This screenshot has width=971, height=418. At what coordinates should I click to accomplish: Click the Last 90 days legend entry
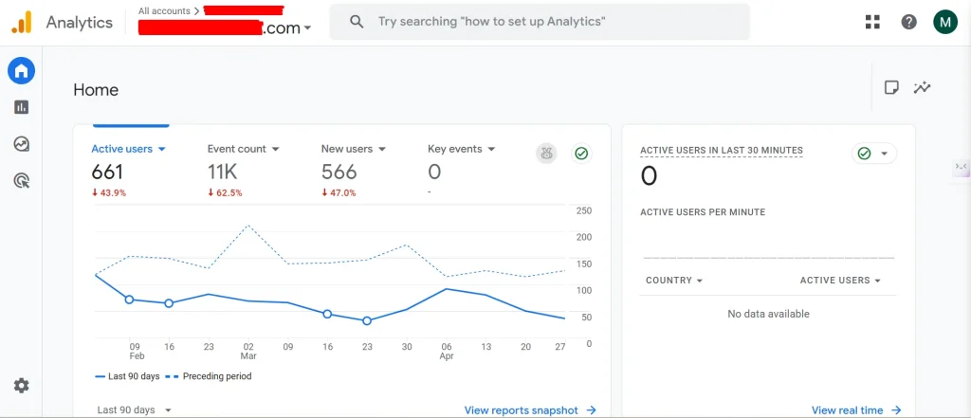coord(127,376)
